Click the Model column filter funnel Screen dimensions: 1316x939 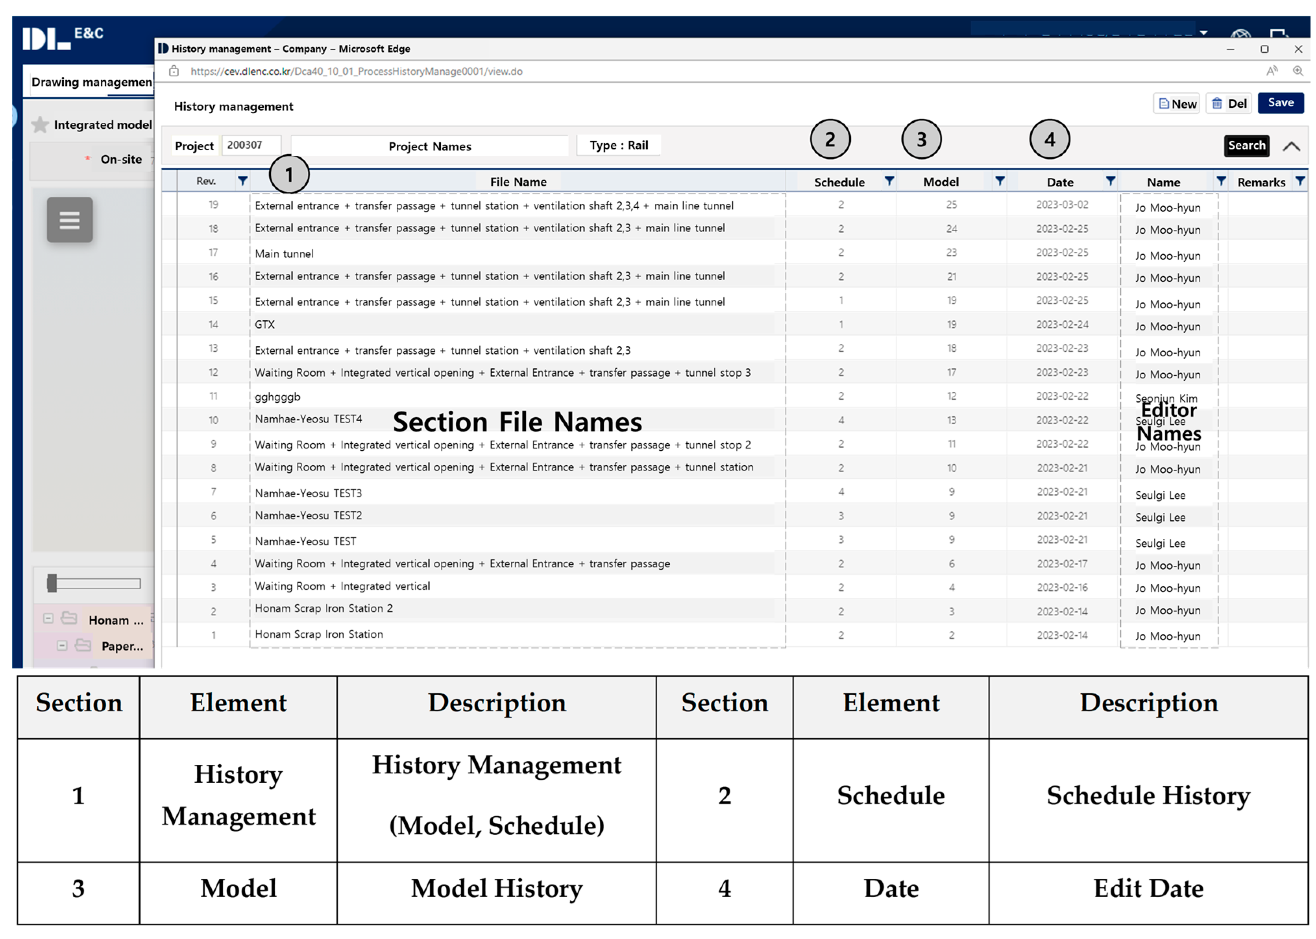(999, 181)
